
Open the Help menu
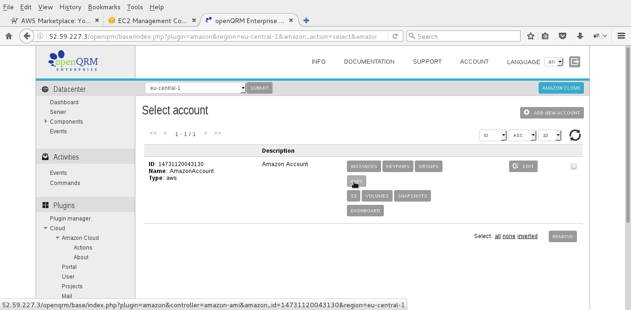point(157,7)
